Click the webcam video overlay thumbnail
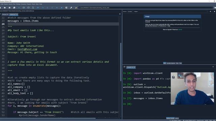Viewport: 216px width, 121px height. (x=192, y=88)
